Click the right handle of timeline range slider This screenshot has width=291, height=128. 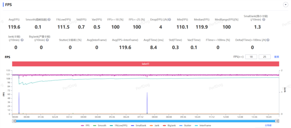point(277,121)
